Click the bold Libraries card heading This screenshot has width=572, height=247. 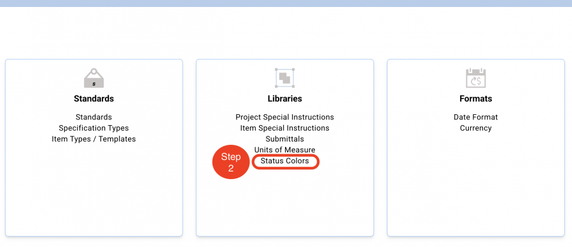click(284, 98)
